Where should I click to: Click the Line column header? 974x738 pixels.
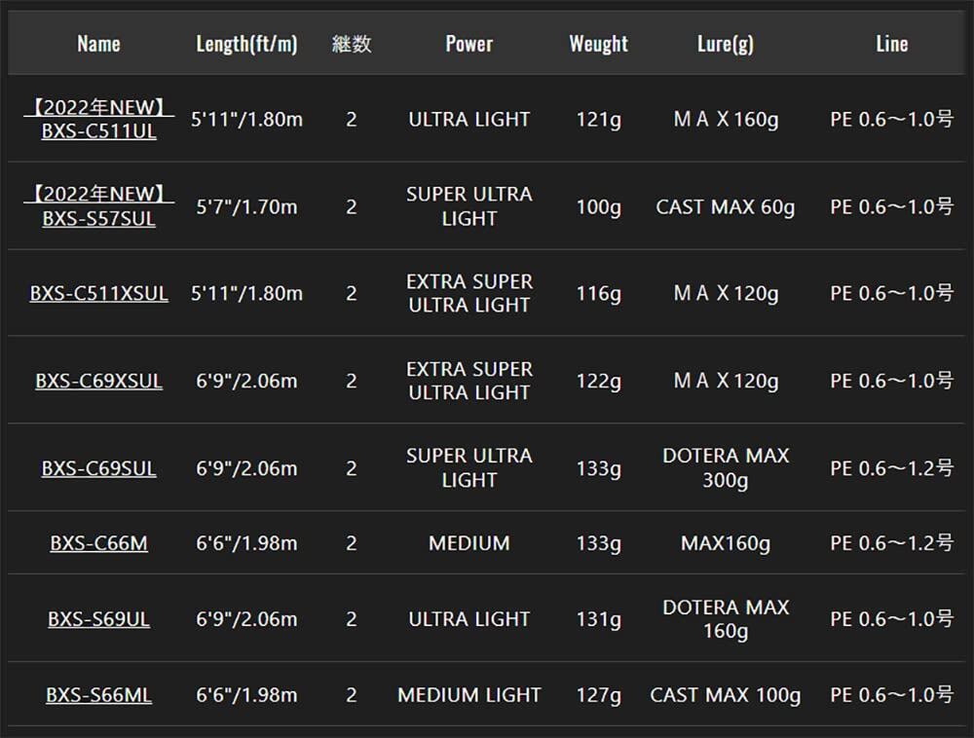point(891,44)
